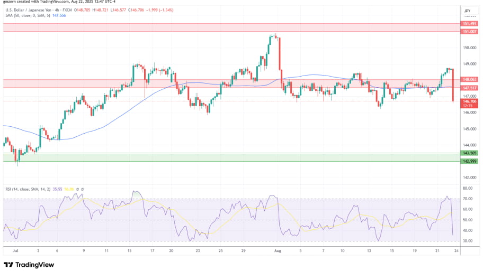Click the SMA value 147.556
This screenshot has height=271, width=483.
point(59,15)
